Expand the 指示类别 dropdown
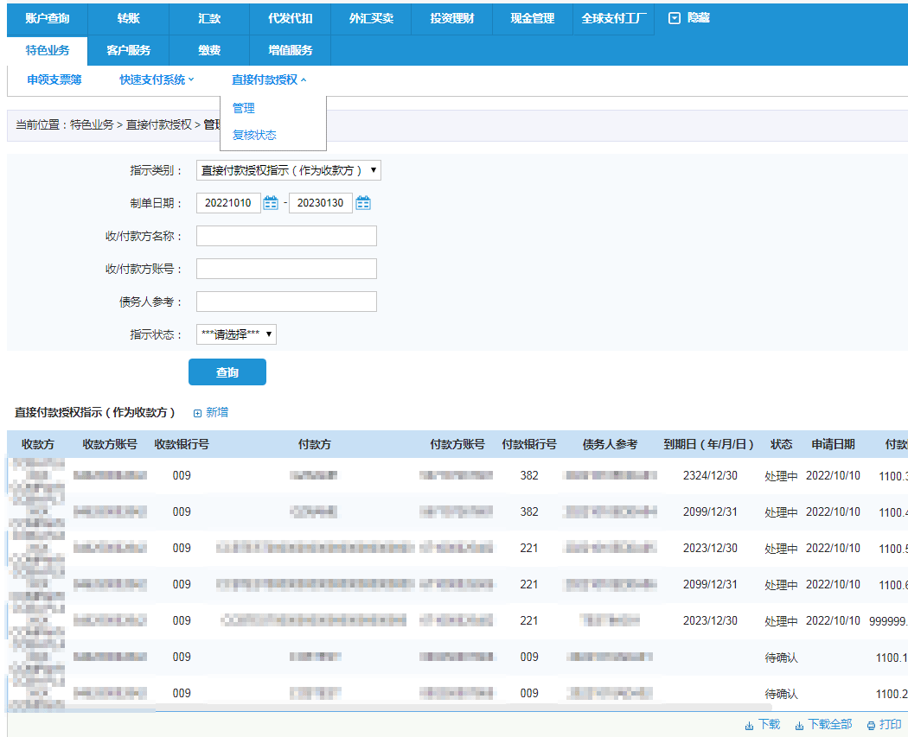 (288, 170)
